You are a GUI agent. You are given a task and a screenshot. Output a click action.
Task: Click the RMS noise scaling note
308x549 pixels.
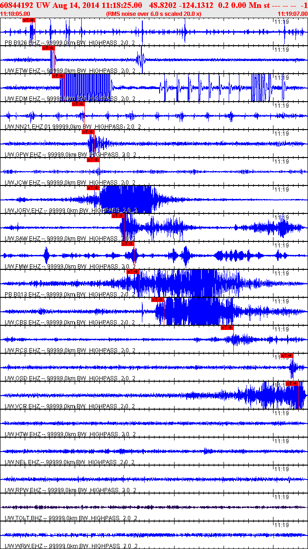[154, 14]
